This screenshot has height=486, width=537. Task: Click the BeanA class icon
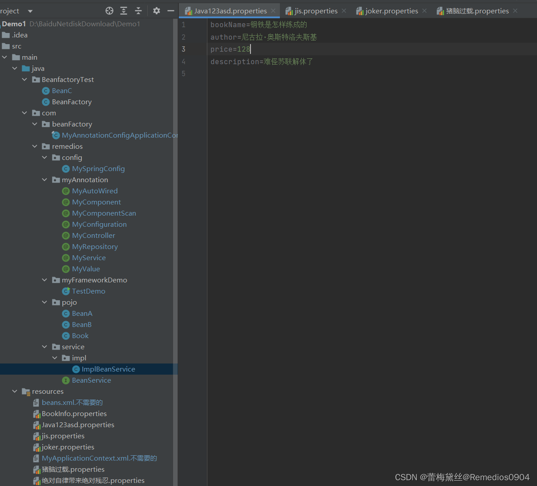pyautogui.click(x=66, y=314)
